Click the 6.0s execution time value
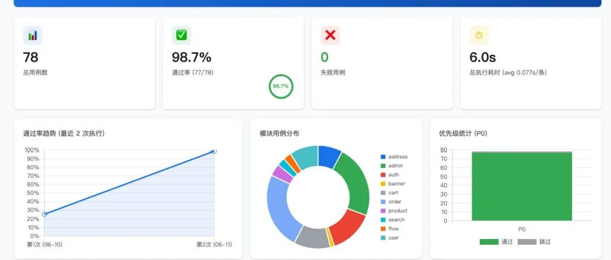Image resolution: width=611 pixels, height=260 pixels. coord(483,58)
